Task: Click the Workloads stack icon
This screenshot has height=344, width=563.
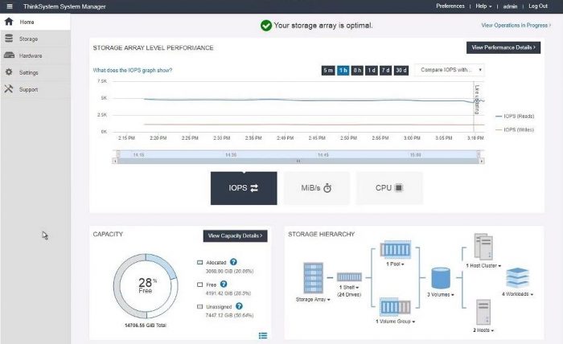Action: click(517, 277)
